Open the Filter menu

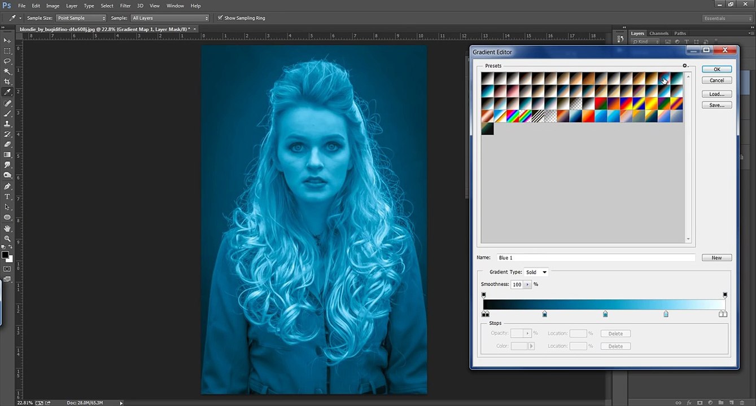tap(125, 6)
